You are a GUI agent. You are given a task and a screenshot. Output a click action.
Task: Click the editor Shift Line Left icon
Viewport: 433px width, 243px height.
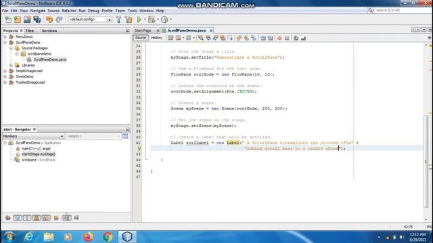(263, 38)
